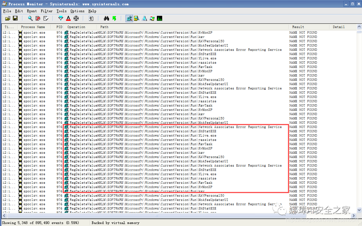The height and width of the screenshot is (226, 362).
Task: Toggle Show Profiling Events graph icon
Action: pos(160,18)
